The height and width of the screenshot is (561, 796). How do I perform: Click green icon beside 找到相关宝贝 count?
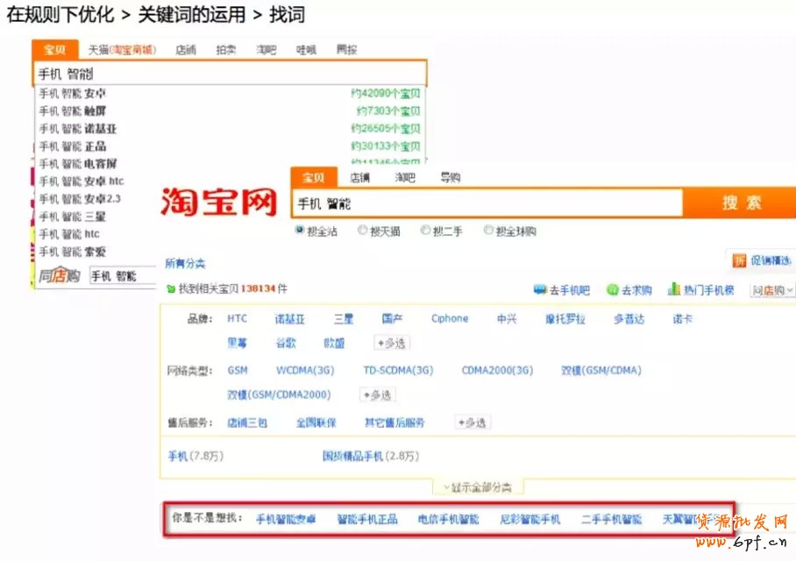coord(170,288)
